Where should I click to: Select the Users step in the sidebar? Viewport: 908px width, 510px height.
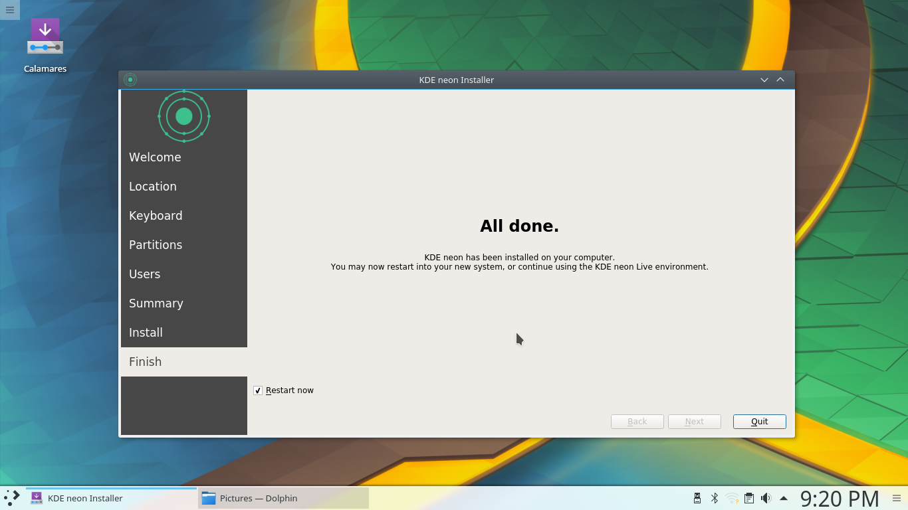point(184,274)
